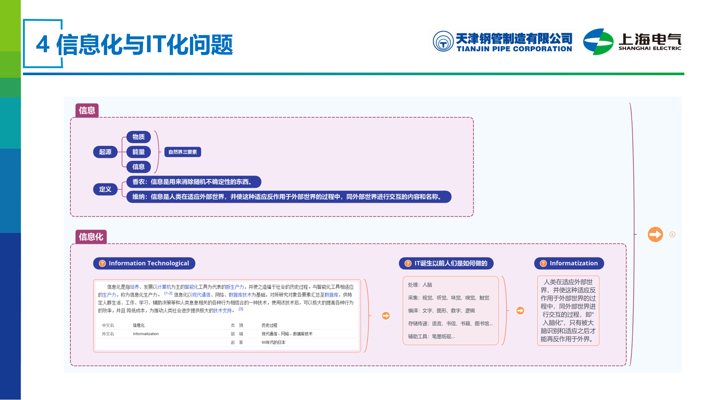Viewport: 711px width, 400px height.
Task: Click question icon on Information Technological node
Action: (x=102, y=263)
